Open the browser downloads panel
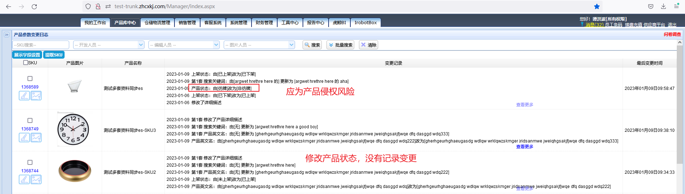Image resolution: width=685 pixels, height=194 pixels. pyautogui.click(x=663, y=6)
